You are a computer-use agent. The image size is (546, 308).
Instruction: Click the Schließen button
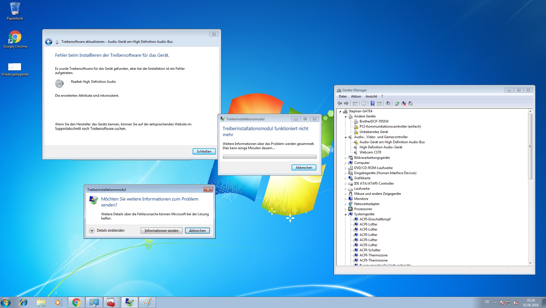pyautogui.click(x=204, y=151)
